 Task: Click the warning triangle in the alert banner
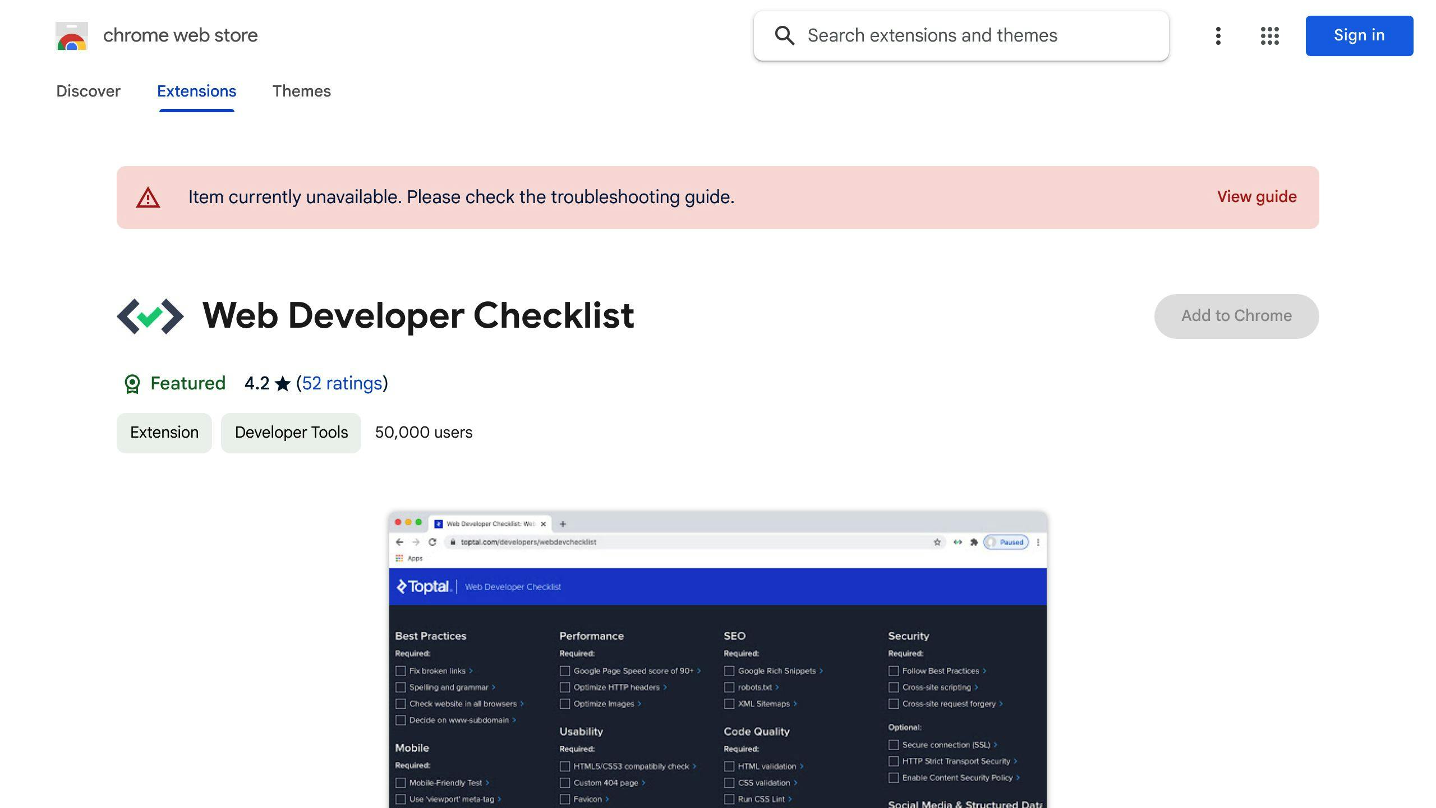149,196
